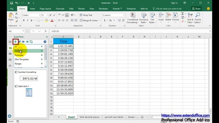The image size is (219, 123).
Task: Click the Merge & Center button
Action: tap(89, 20)
